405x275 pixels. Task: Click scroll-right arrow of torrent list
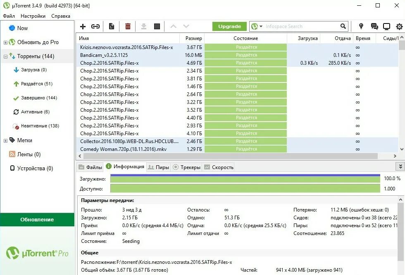395,156
